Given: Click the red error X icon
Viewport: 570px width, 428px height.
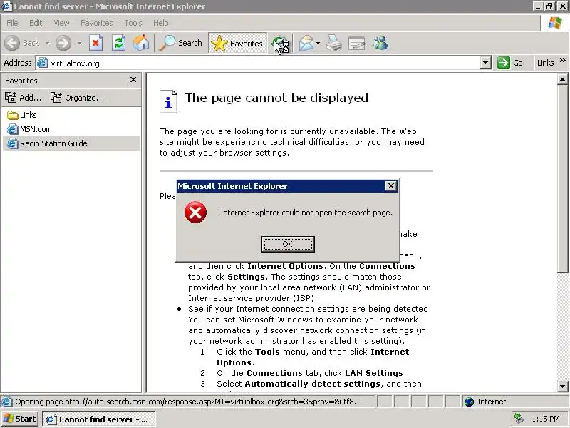Looking at the screenshot, I should click(195, 212).
